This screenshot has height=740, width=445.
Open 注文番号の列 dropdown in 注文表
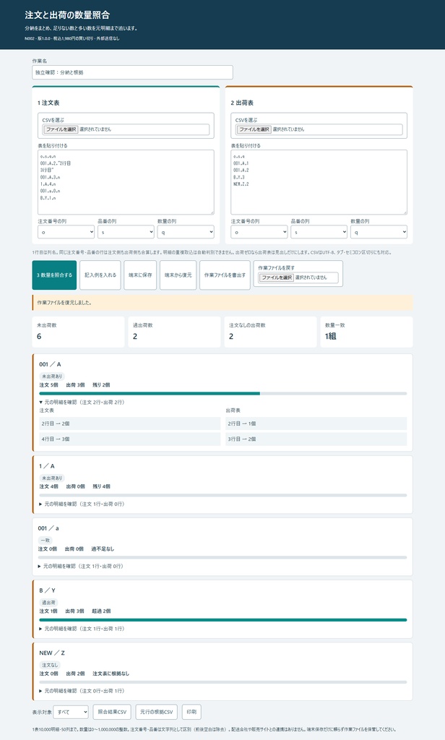(66, 232)
